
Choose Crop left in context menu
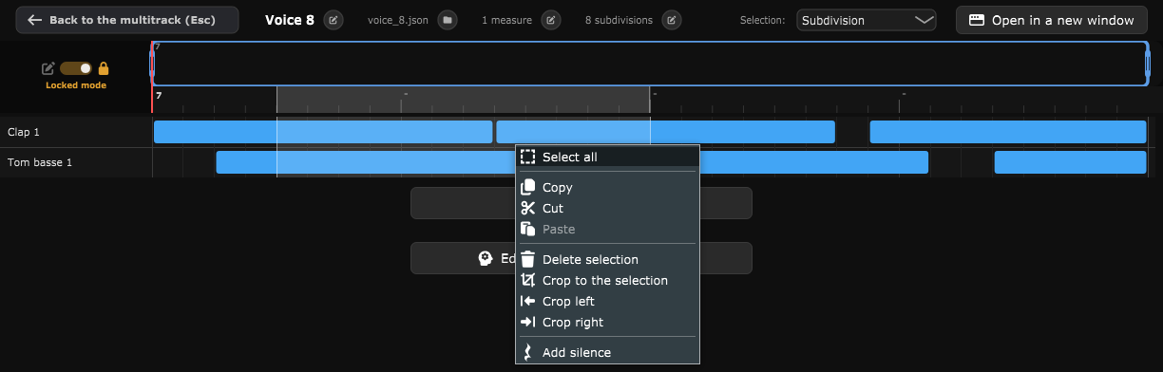pyautogui.click(x=607, y=302)
